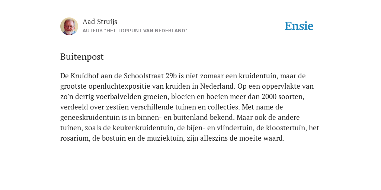Viewport: 381px width, 190px height.
Task: Click the Buitenpost heading
Action: (82, 57)
